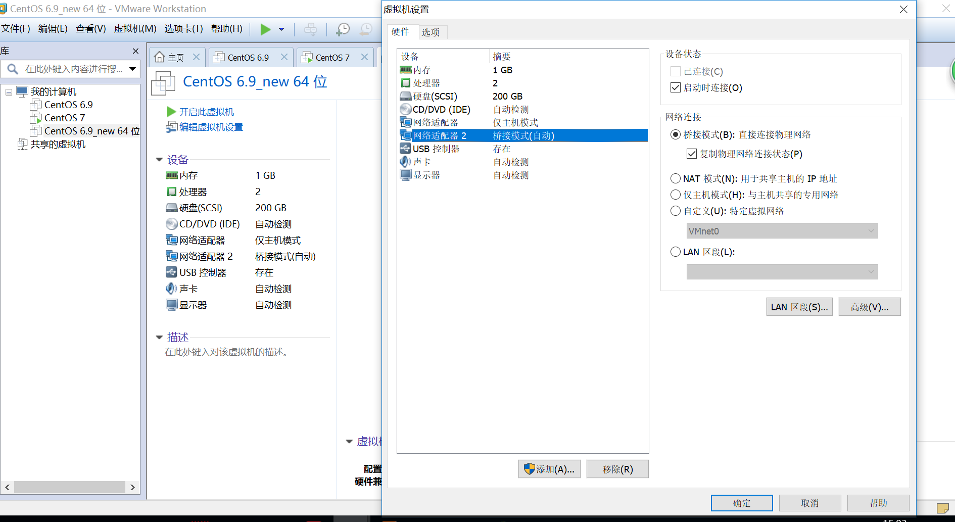Viewport: 955px width, 522px height.
Task: Toggle 启动时连接(O) checkbox
Action: pyautogui.click(x=676, y=87)
